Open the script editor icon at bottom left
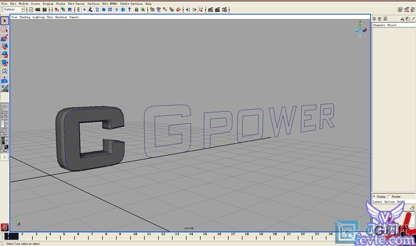The image size is (416, 246). point(5,228)
